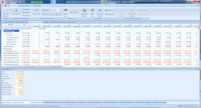Select the 5. Catch Up Example tab
This screenshot has height=108, width=201.
click(110, 102)
